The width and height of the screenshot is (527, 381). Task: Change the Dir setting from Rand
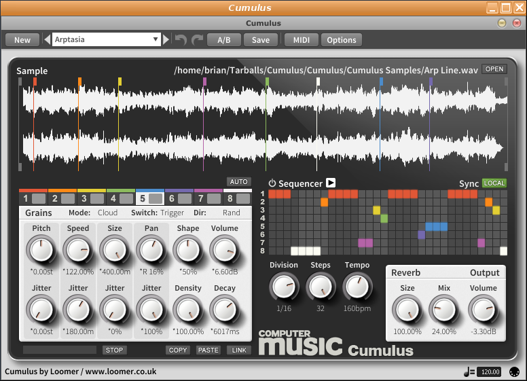point(231,213)
